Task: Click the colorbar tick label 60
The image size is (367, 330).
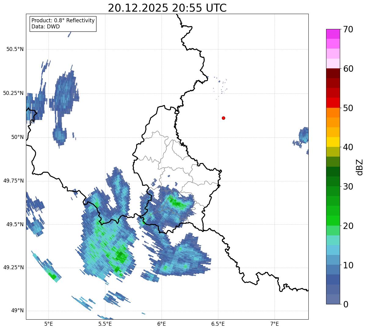Action: click(348, 69)
